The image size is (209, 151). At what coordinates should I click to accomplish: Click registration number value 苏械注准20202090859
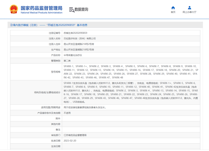[x=75, y=33]
